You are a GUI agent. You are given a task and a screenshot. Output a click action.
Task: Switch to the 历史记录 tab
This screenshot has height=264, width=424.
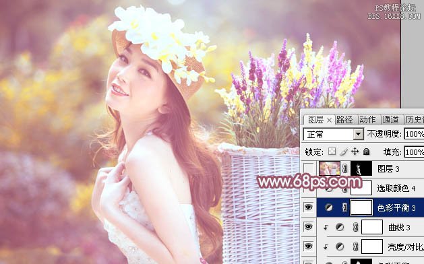point(415,120)
